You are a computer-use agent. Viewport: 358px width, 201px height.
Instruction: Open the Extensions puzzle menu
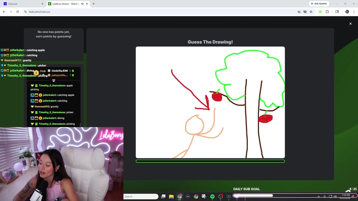coord(327,12)
